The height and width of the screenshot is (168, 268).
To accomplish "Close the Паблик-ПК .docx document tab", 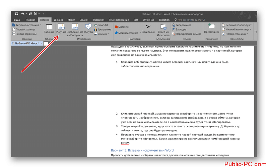I will pos(42,44).
